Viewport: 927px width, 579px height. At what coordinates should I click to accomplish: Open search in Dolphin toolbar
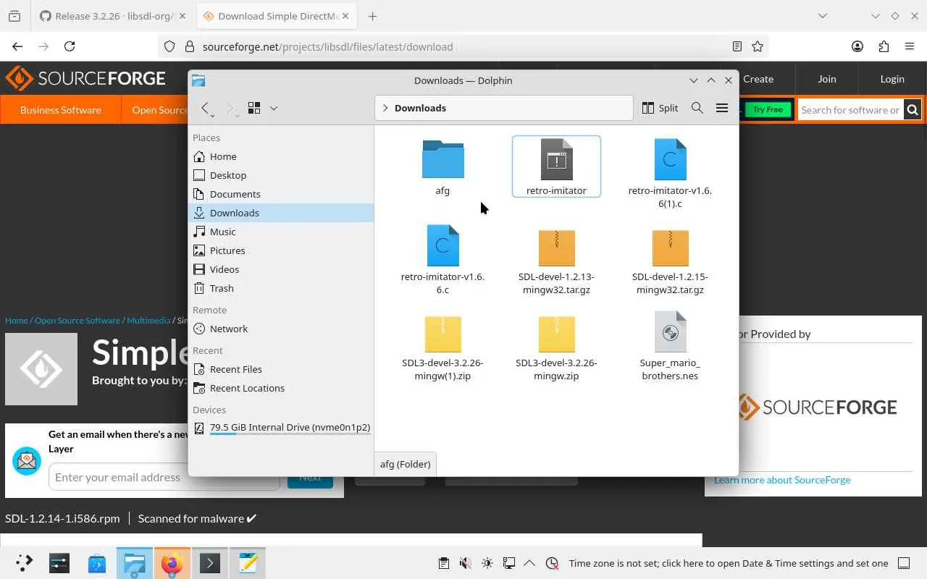point(697,108)
